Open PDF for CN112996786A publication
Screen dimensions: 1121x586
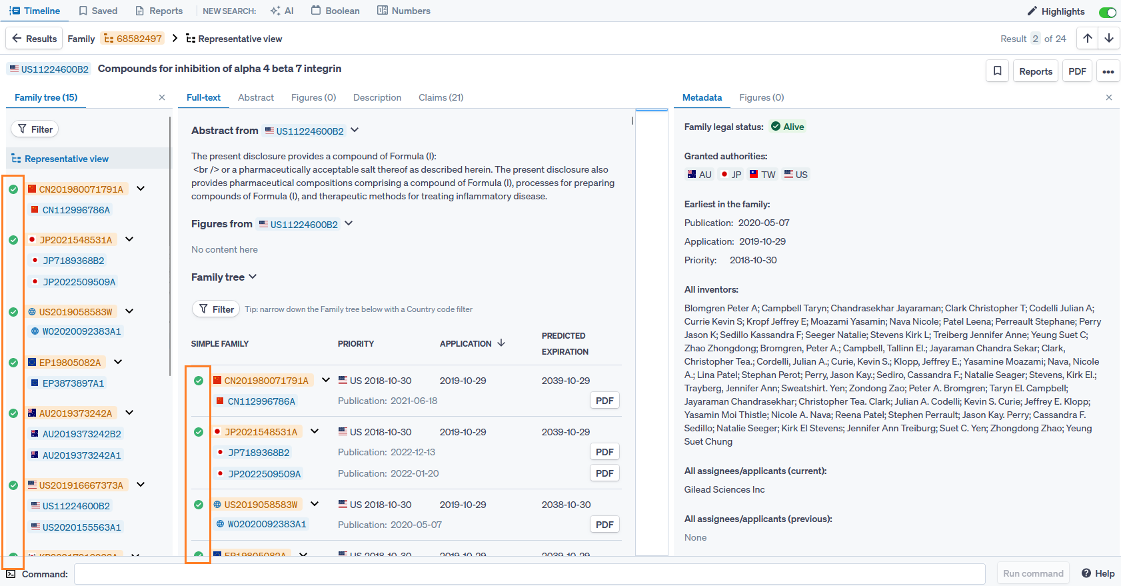(604, 401)
